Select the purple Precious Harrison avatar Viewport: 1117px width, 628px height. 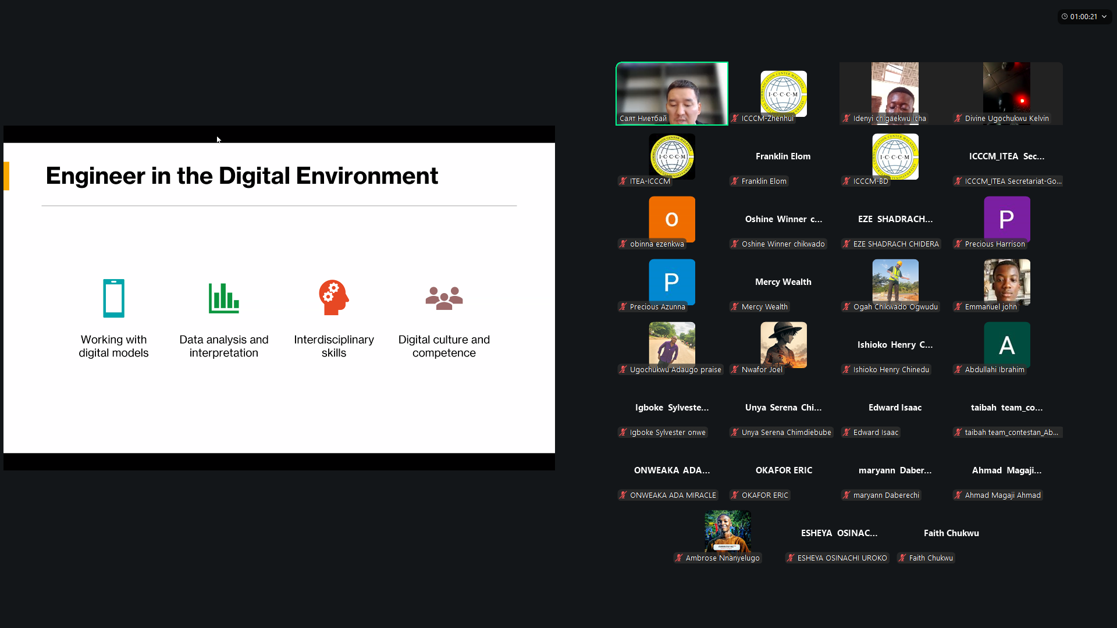point(1006,219)
